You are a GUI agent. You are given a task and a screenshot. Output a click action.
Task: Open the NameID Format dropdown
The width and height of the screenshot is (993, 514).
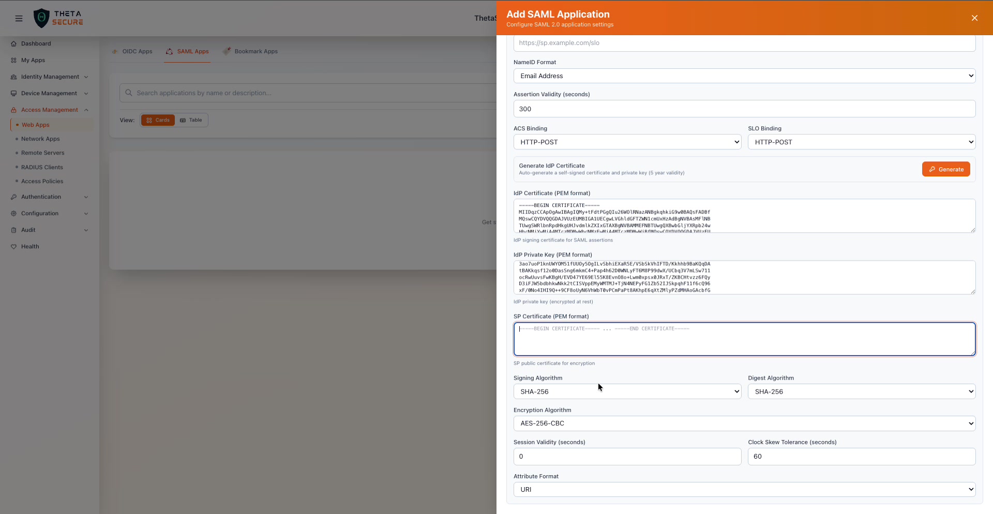pos(743,75)
